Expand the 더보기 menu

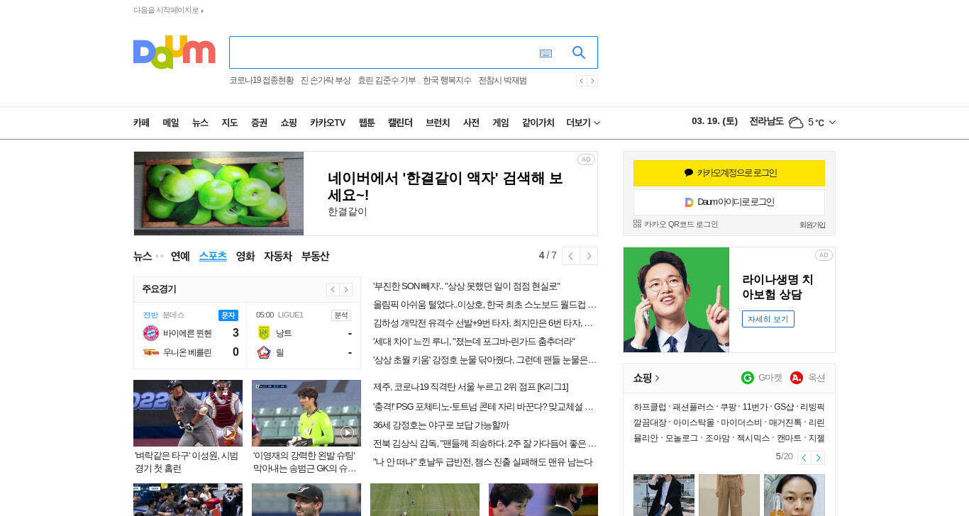tap(583, 123)
